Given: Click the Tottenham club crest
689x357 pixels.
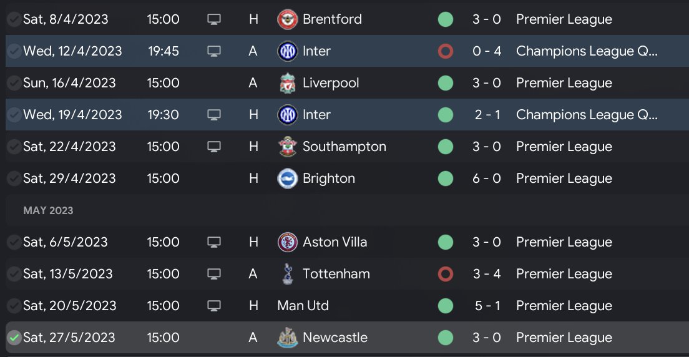Looking at the screenshot, I should point(287,274).
